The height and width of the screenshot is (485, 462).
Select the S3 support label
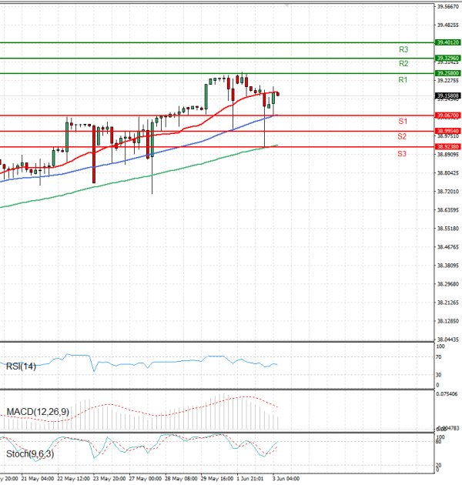coord(402,154)
